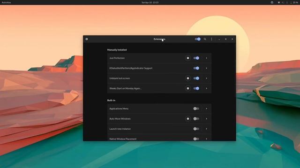Close the Extensions window
This screenshot has width=300, height=168.
(x=232, y=39)
